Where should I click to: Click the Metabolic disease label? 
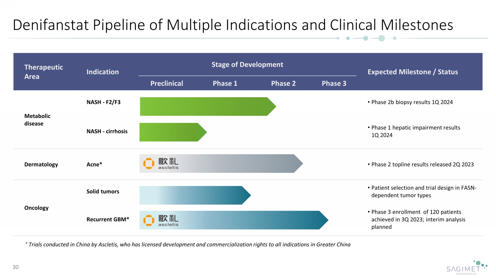tap(37, 120)
